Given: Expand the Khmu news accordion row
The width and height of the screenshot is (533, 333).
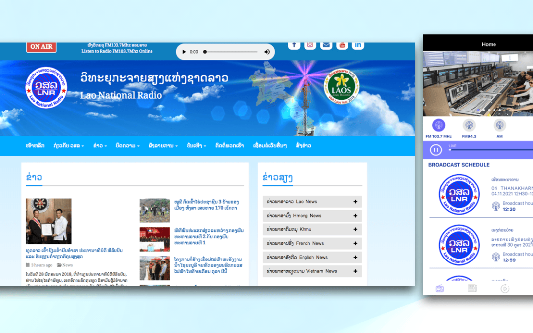Looking at the screenshot, I should [312, 229].
